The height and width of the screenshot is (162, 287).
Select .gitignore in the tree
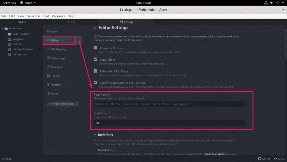pos(18,39)
